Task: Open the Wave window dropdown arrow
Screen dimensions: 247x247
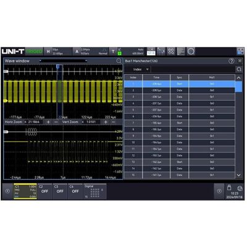Action: tap(40, 61)
